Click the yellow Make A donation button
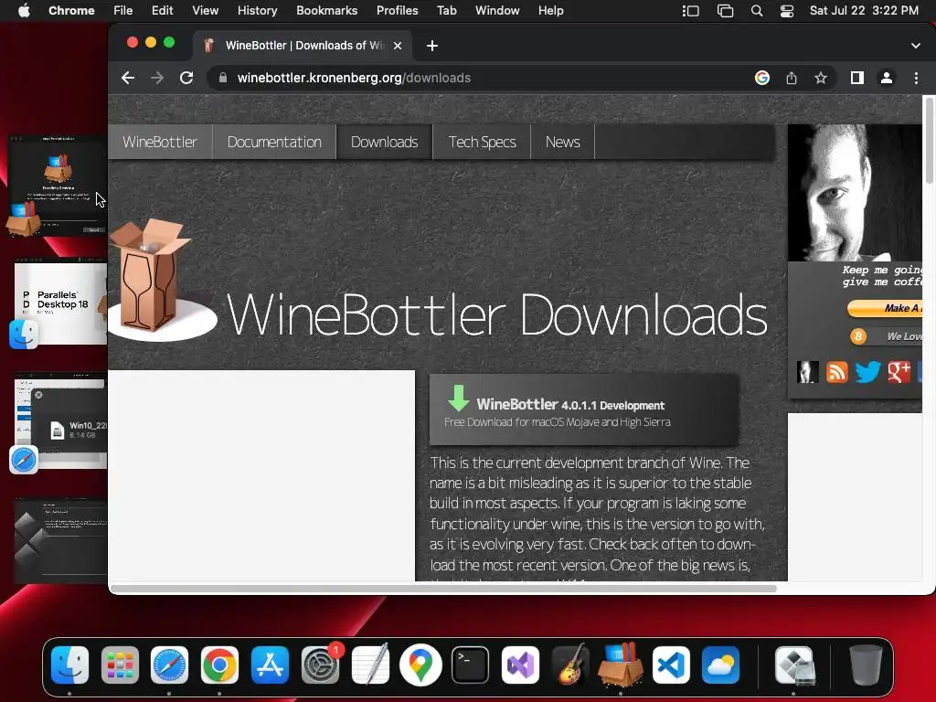 click(885, 308)
